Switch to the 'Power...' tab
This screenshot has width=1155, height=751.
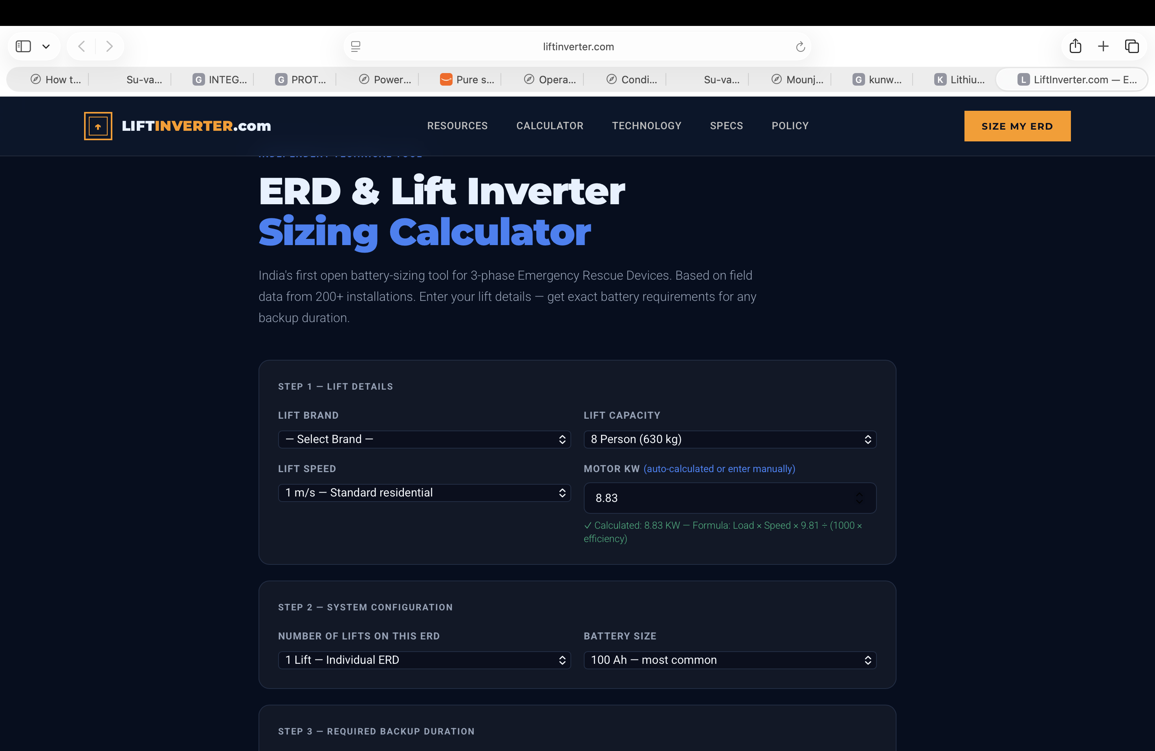tap(384, 80)
